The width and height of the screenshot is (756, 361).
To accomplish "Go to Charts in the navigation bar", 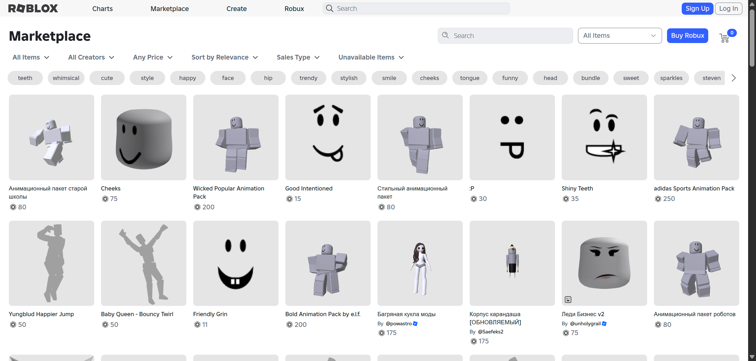I will pos(102,9).
